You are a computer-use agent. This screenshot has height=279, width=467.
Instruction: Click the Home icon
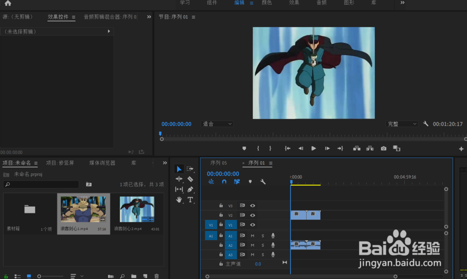(x=8, y=3)
